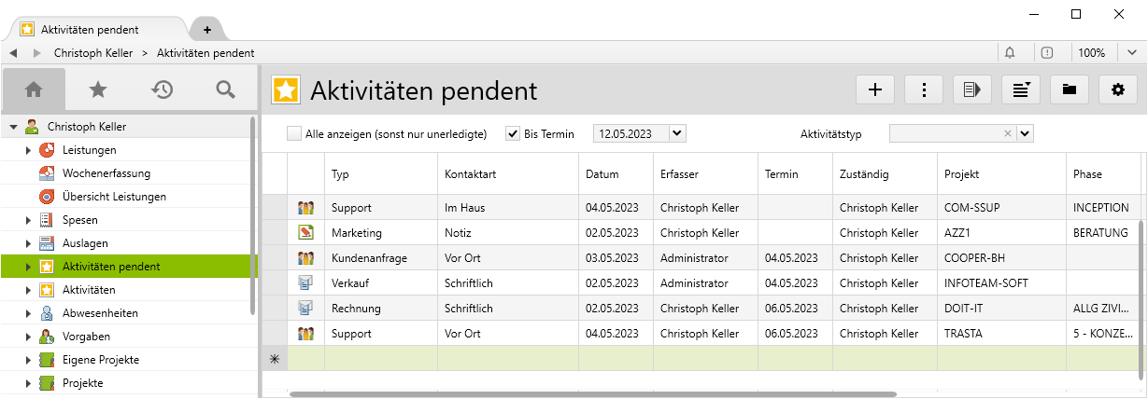The width and height of the screenshot is (1148, 399).
Task: Open the three-dot more options menu
Action: coord(924,89)
